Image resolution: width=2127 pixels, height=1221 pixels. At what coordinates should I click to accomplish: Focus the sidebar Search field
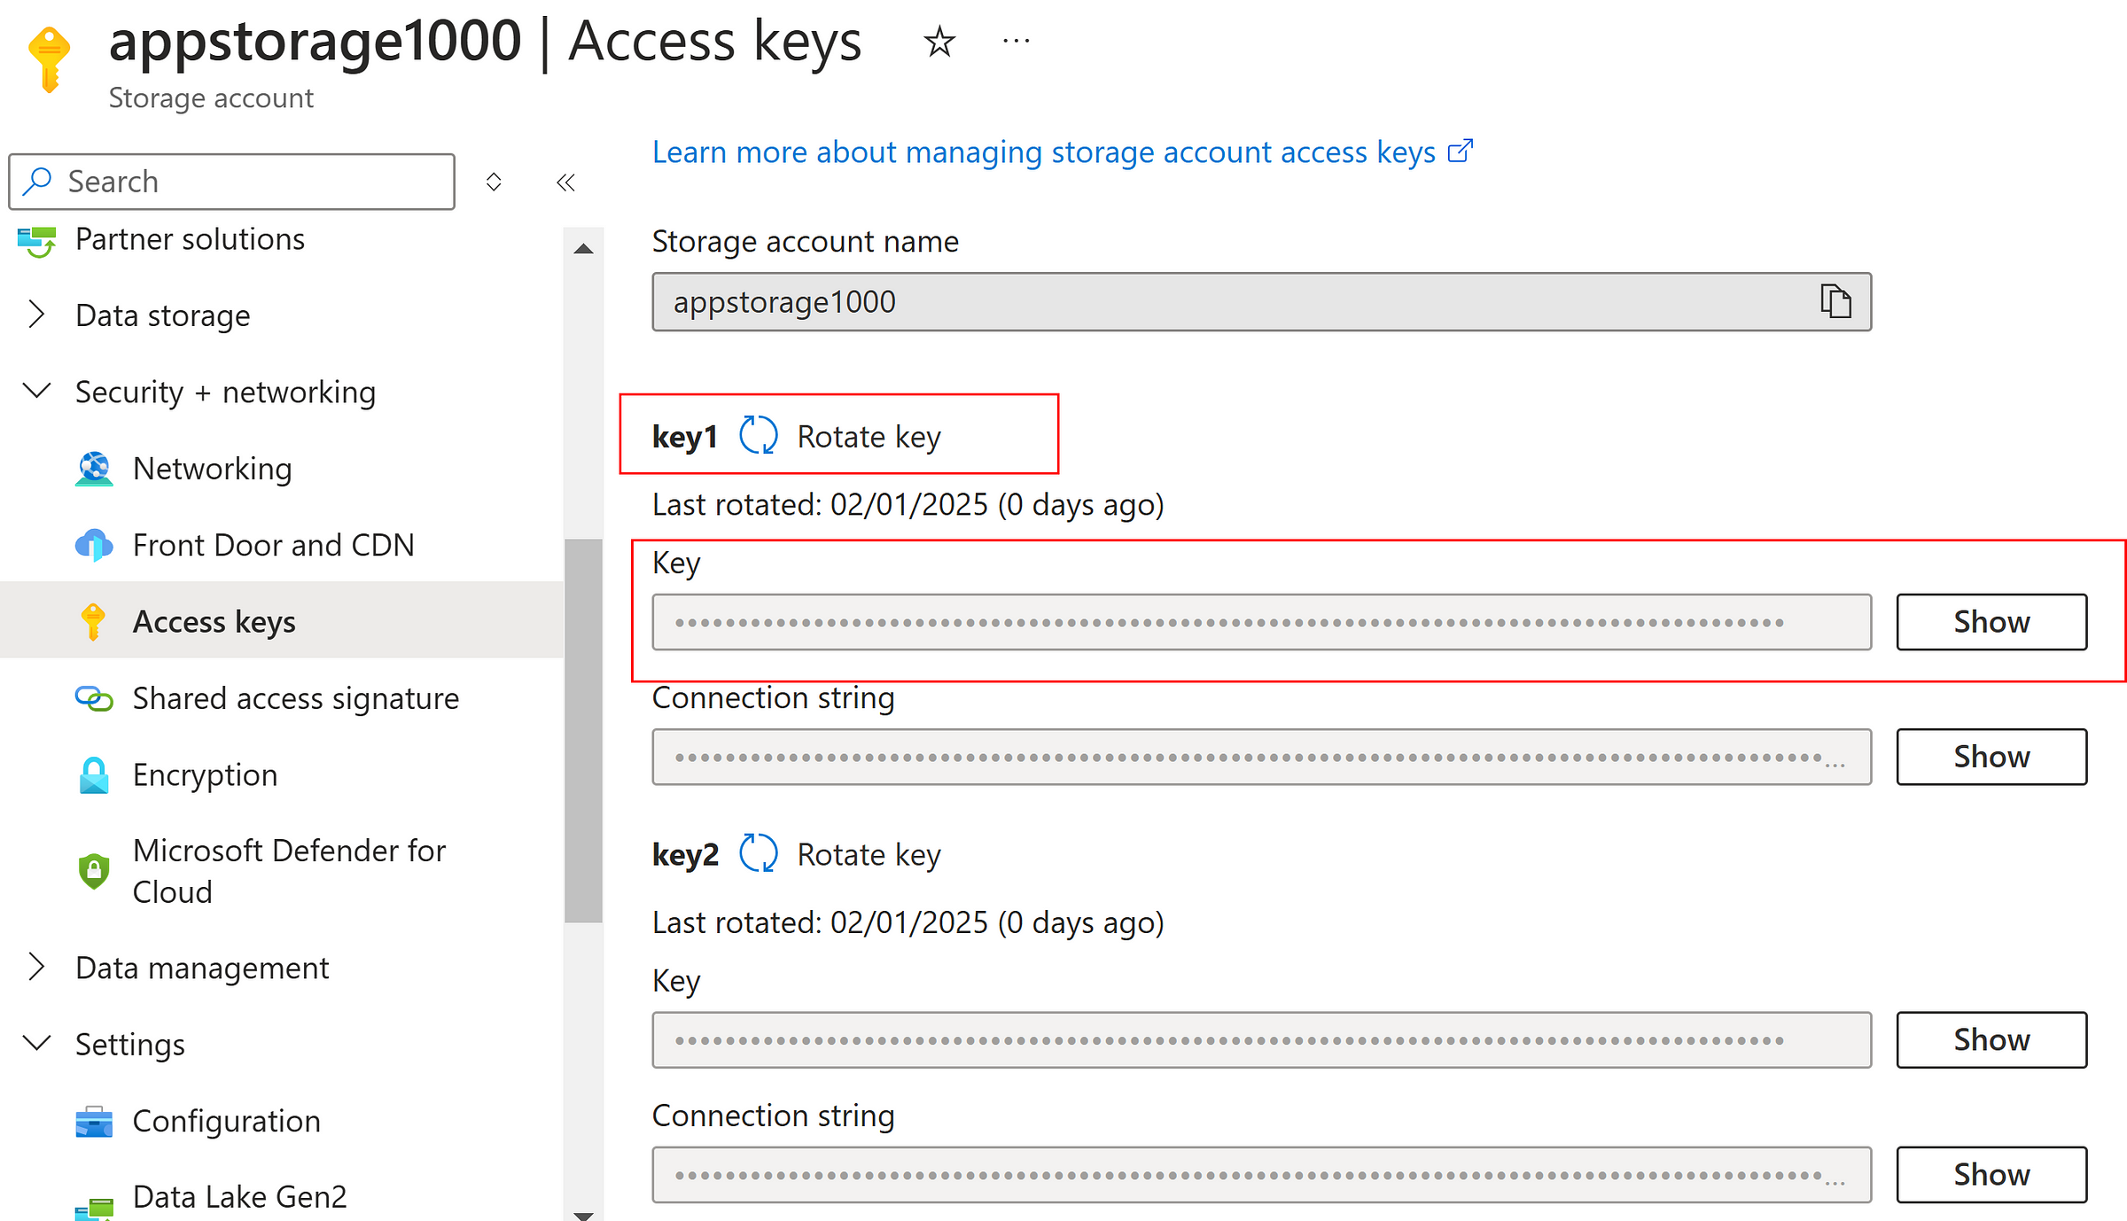click(232, 182)
